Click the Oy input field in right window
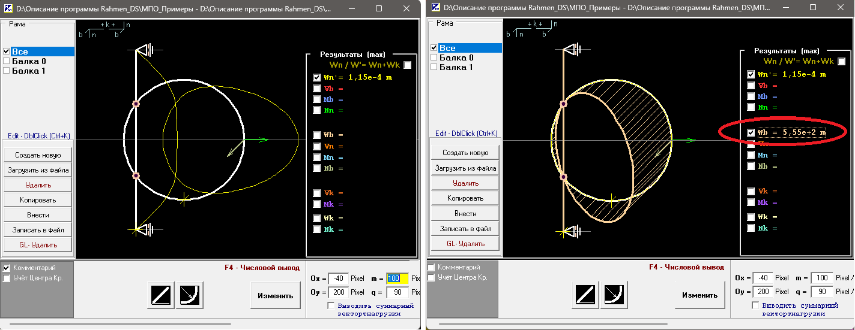This screenshot has height=330, width=855. 762,292
